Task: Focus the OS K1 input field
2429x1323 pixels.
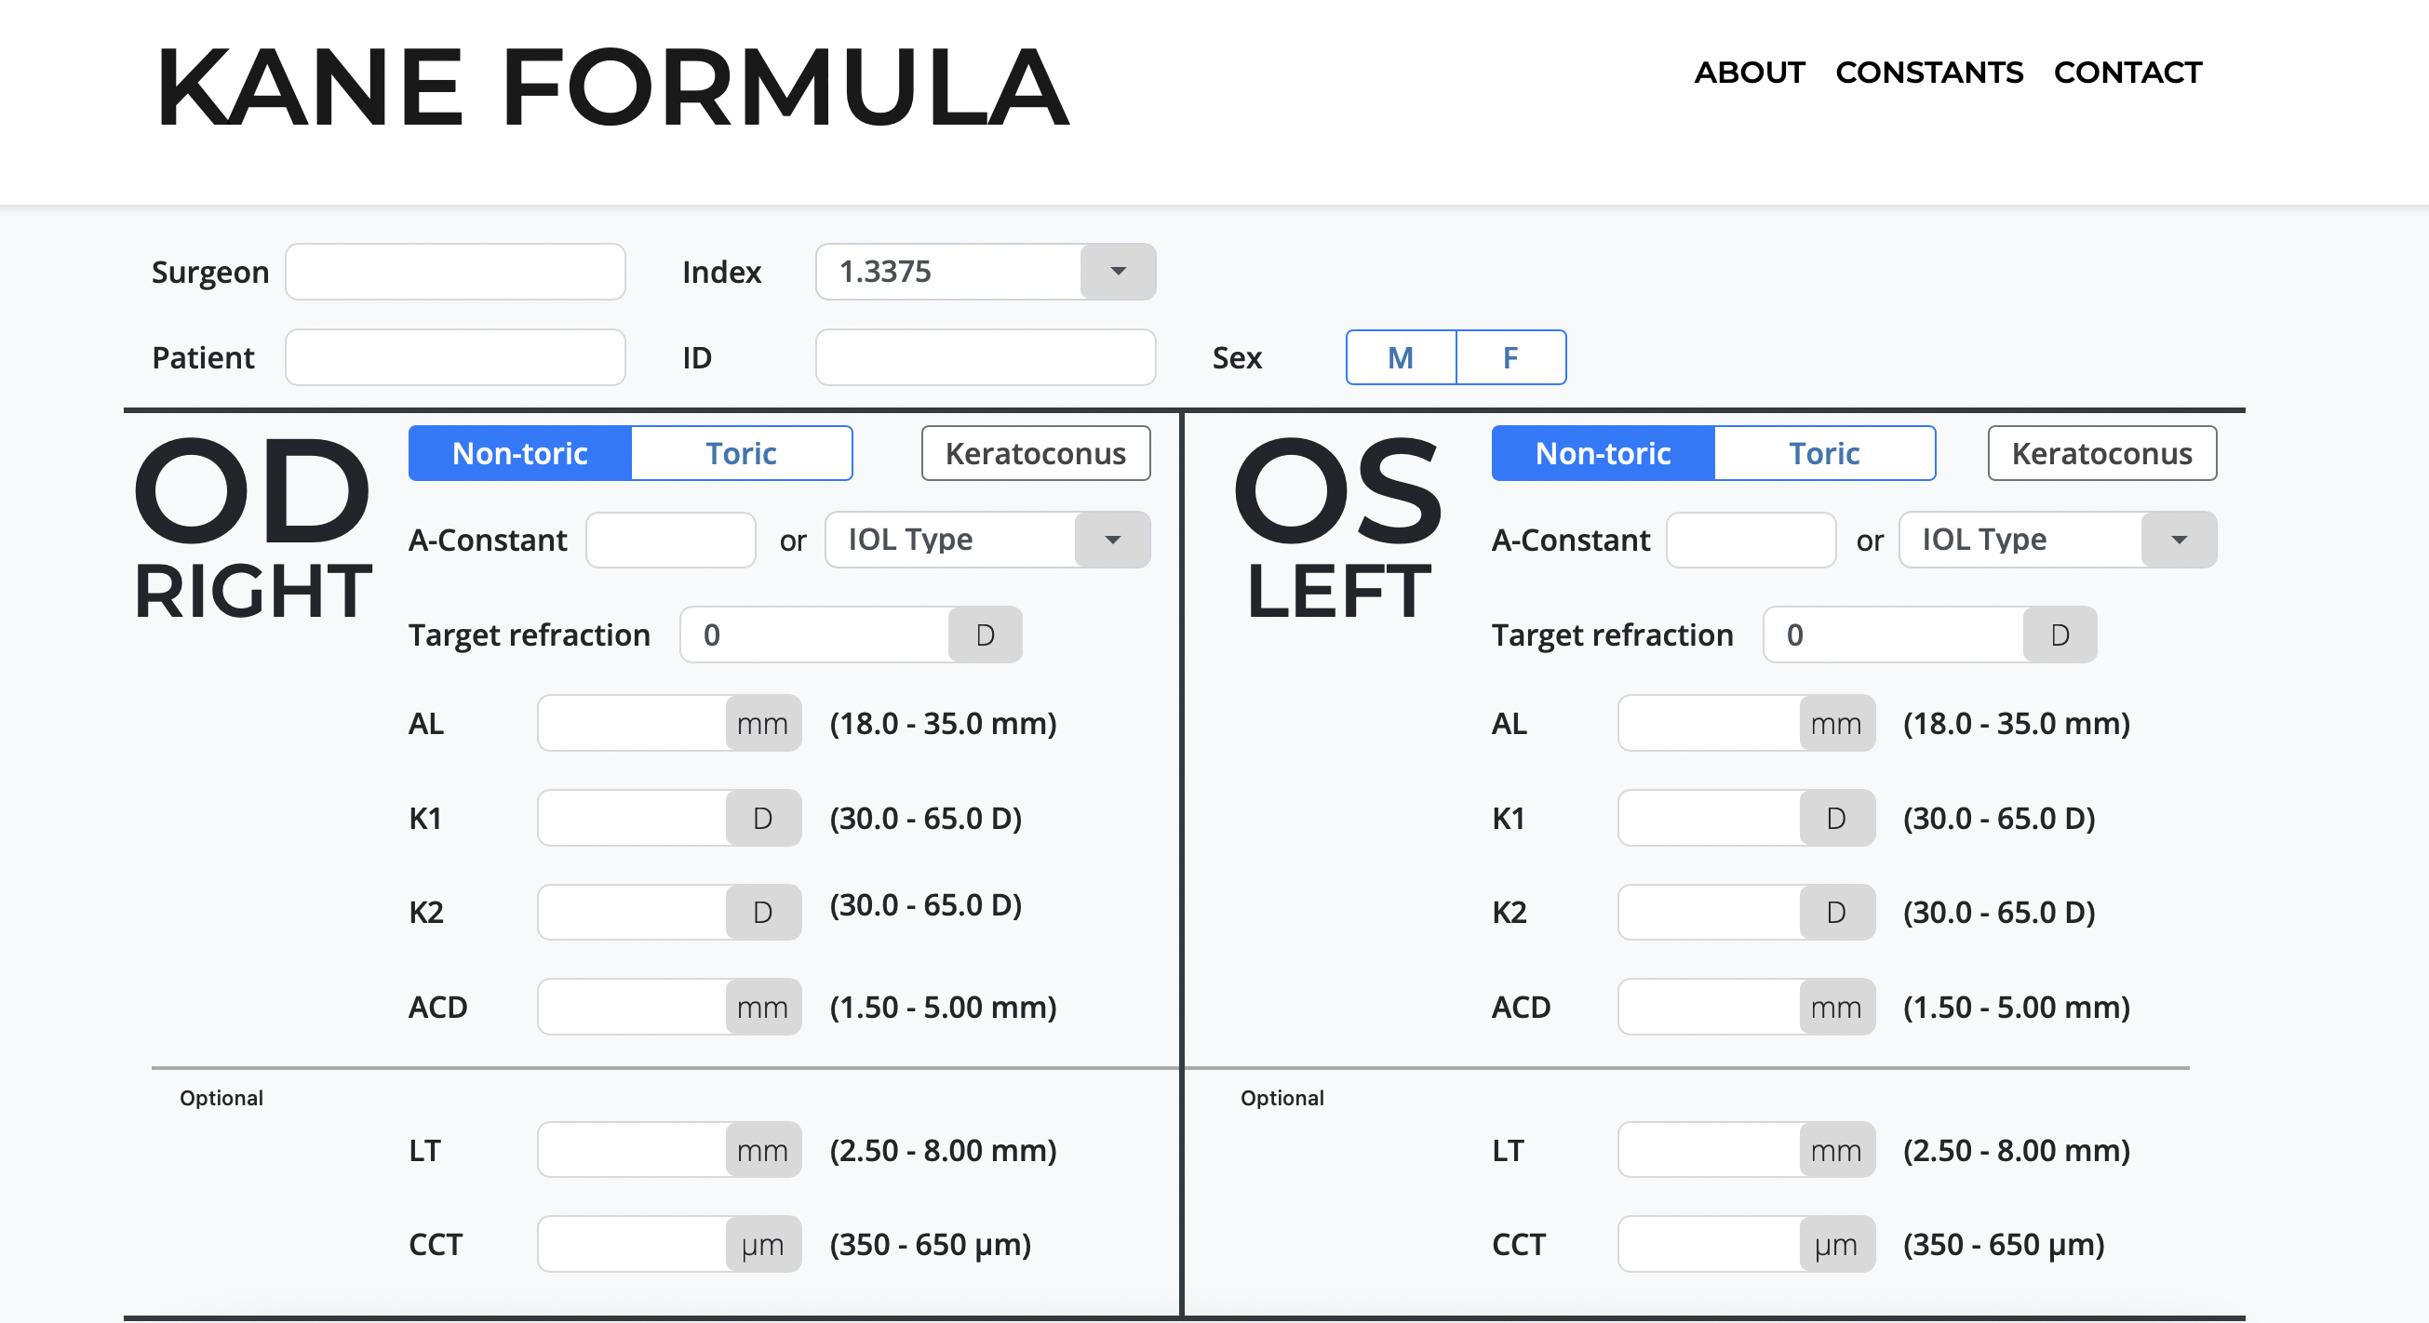Action: 1710,818
